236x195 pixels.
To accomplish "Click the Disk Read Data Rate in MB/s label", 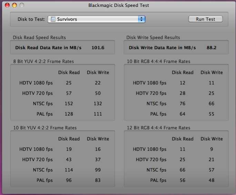I will (x=48, y=48).
